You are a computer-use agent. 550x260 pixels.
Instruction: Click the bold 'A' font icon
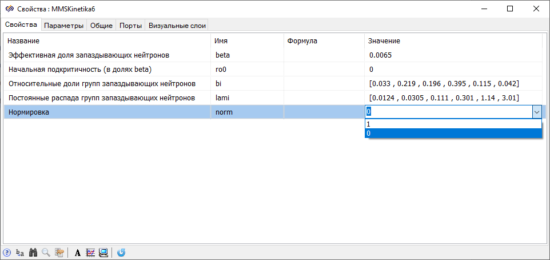[78, 253]
